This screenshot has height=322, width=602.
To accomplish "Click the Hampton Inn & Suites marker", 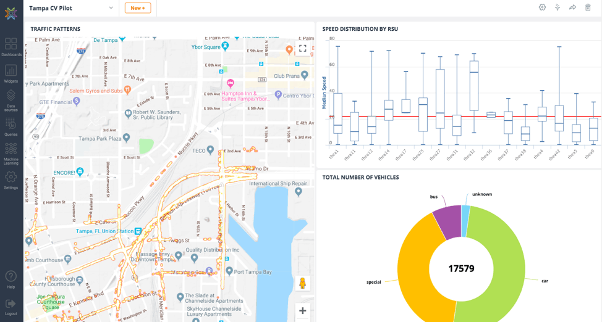I will (x=231, y=83).
